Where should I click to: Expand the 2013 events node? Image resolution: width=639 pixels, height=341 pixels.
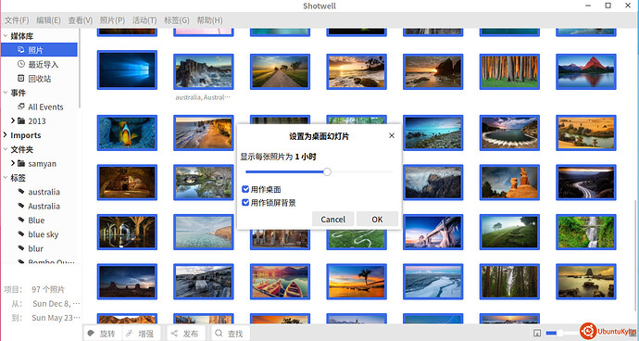(x=13, y=120)
